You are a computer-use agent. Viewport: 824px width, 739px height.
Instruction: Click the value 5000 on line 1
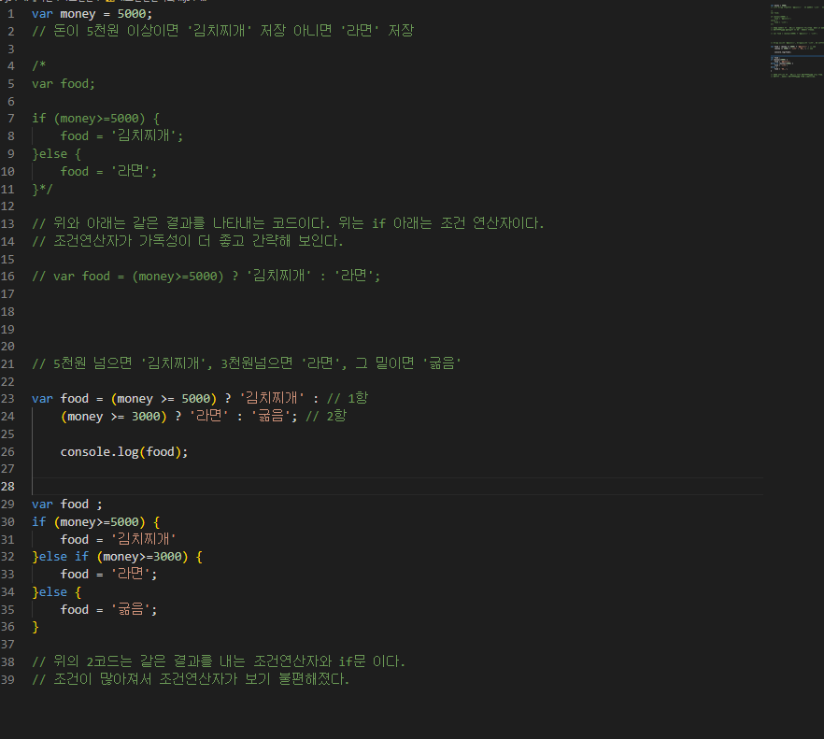(x=132, y=14)
